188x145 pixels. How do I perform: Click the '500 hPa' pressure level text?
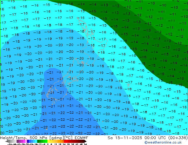coord(38,138)
